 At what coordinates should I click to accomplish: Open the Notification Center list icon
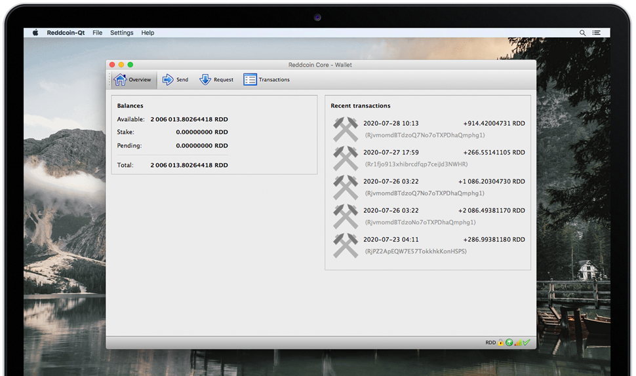(596, 33)
